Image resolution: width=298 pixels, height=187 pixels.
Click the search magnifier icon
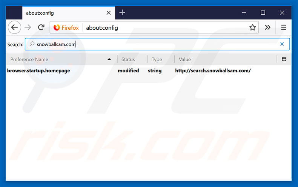(32, 44)
